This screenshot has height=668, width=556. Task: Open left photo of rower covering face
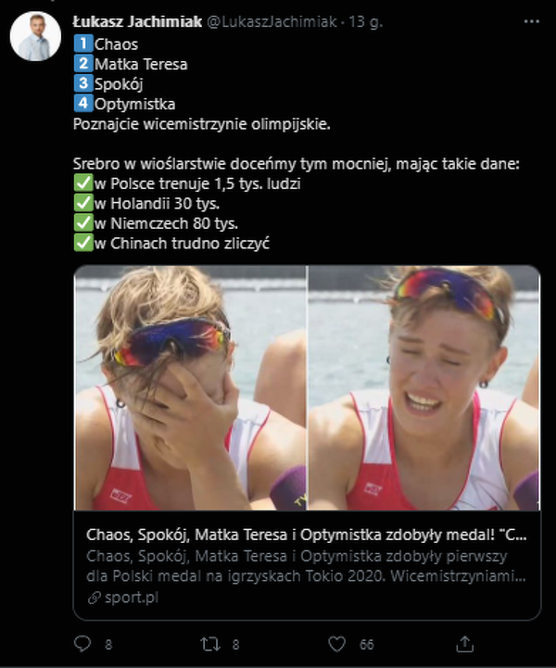point(190,387)
